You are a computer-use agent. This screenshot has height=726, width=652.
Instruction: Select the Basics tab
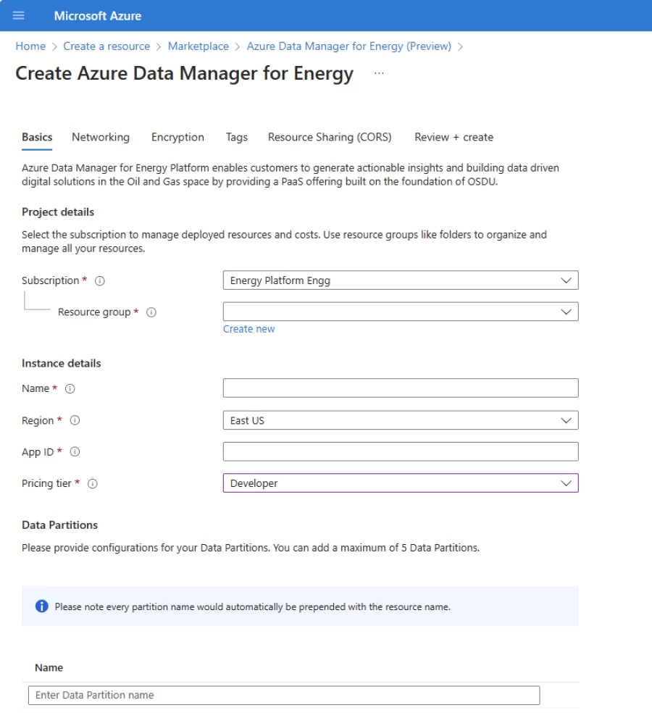point(37,137)
